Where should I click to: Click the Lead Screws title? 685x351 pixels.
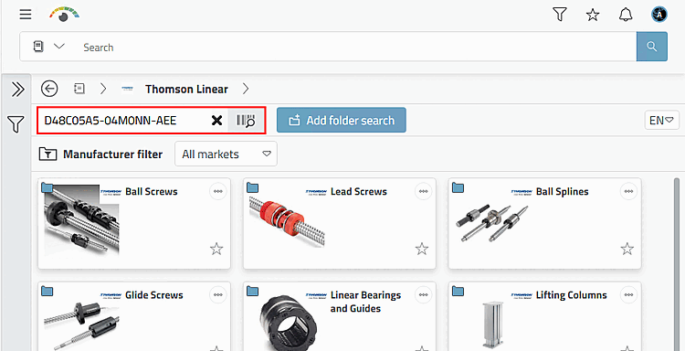(x=359, y=191)
